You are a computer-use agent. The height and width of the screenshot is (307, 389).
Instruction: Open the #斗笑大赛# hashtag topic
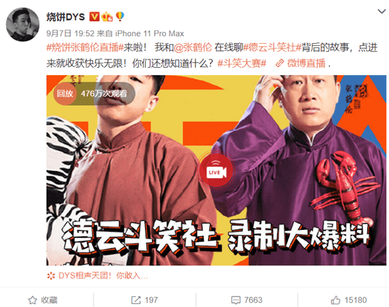coord(242,64)
